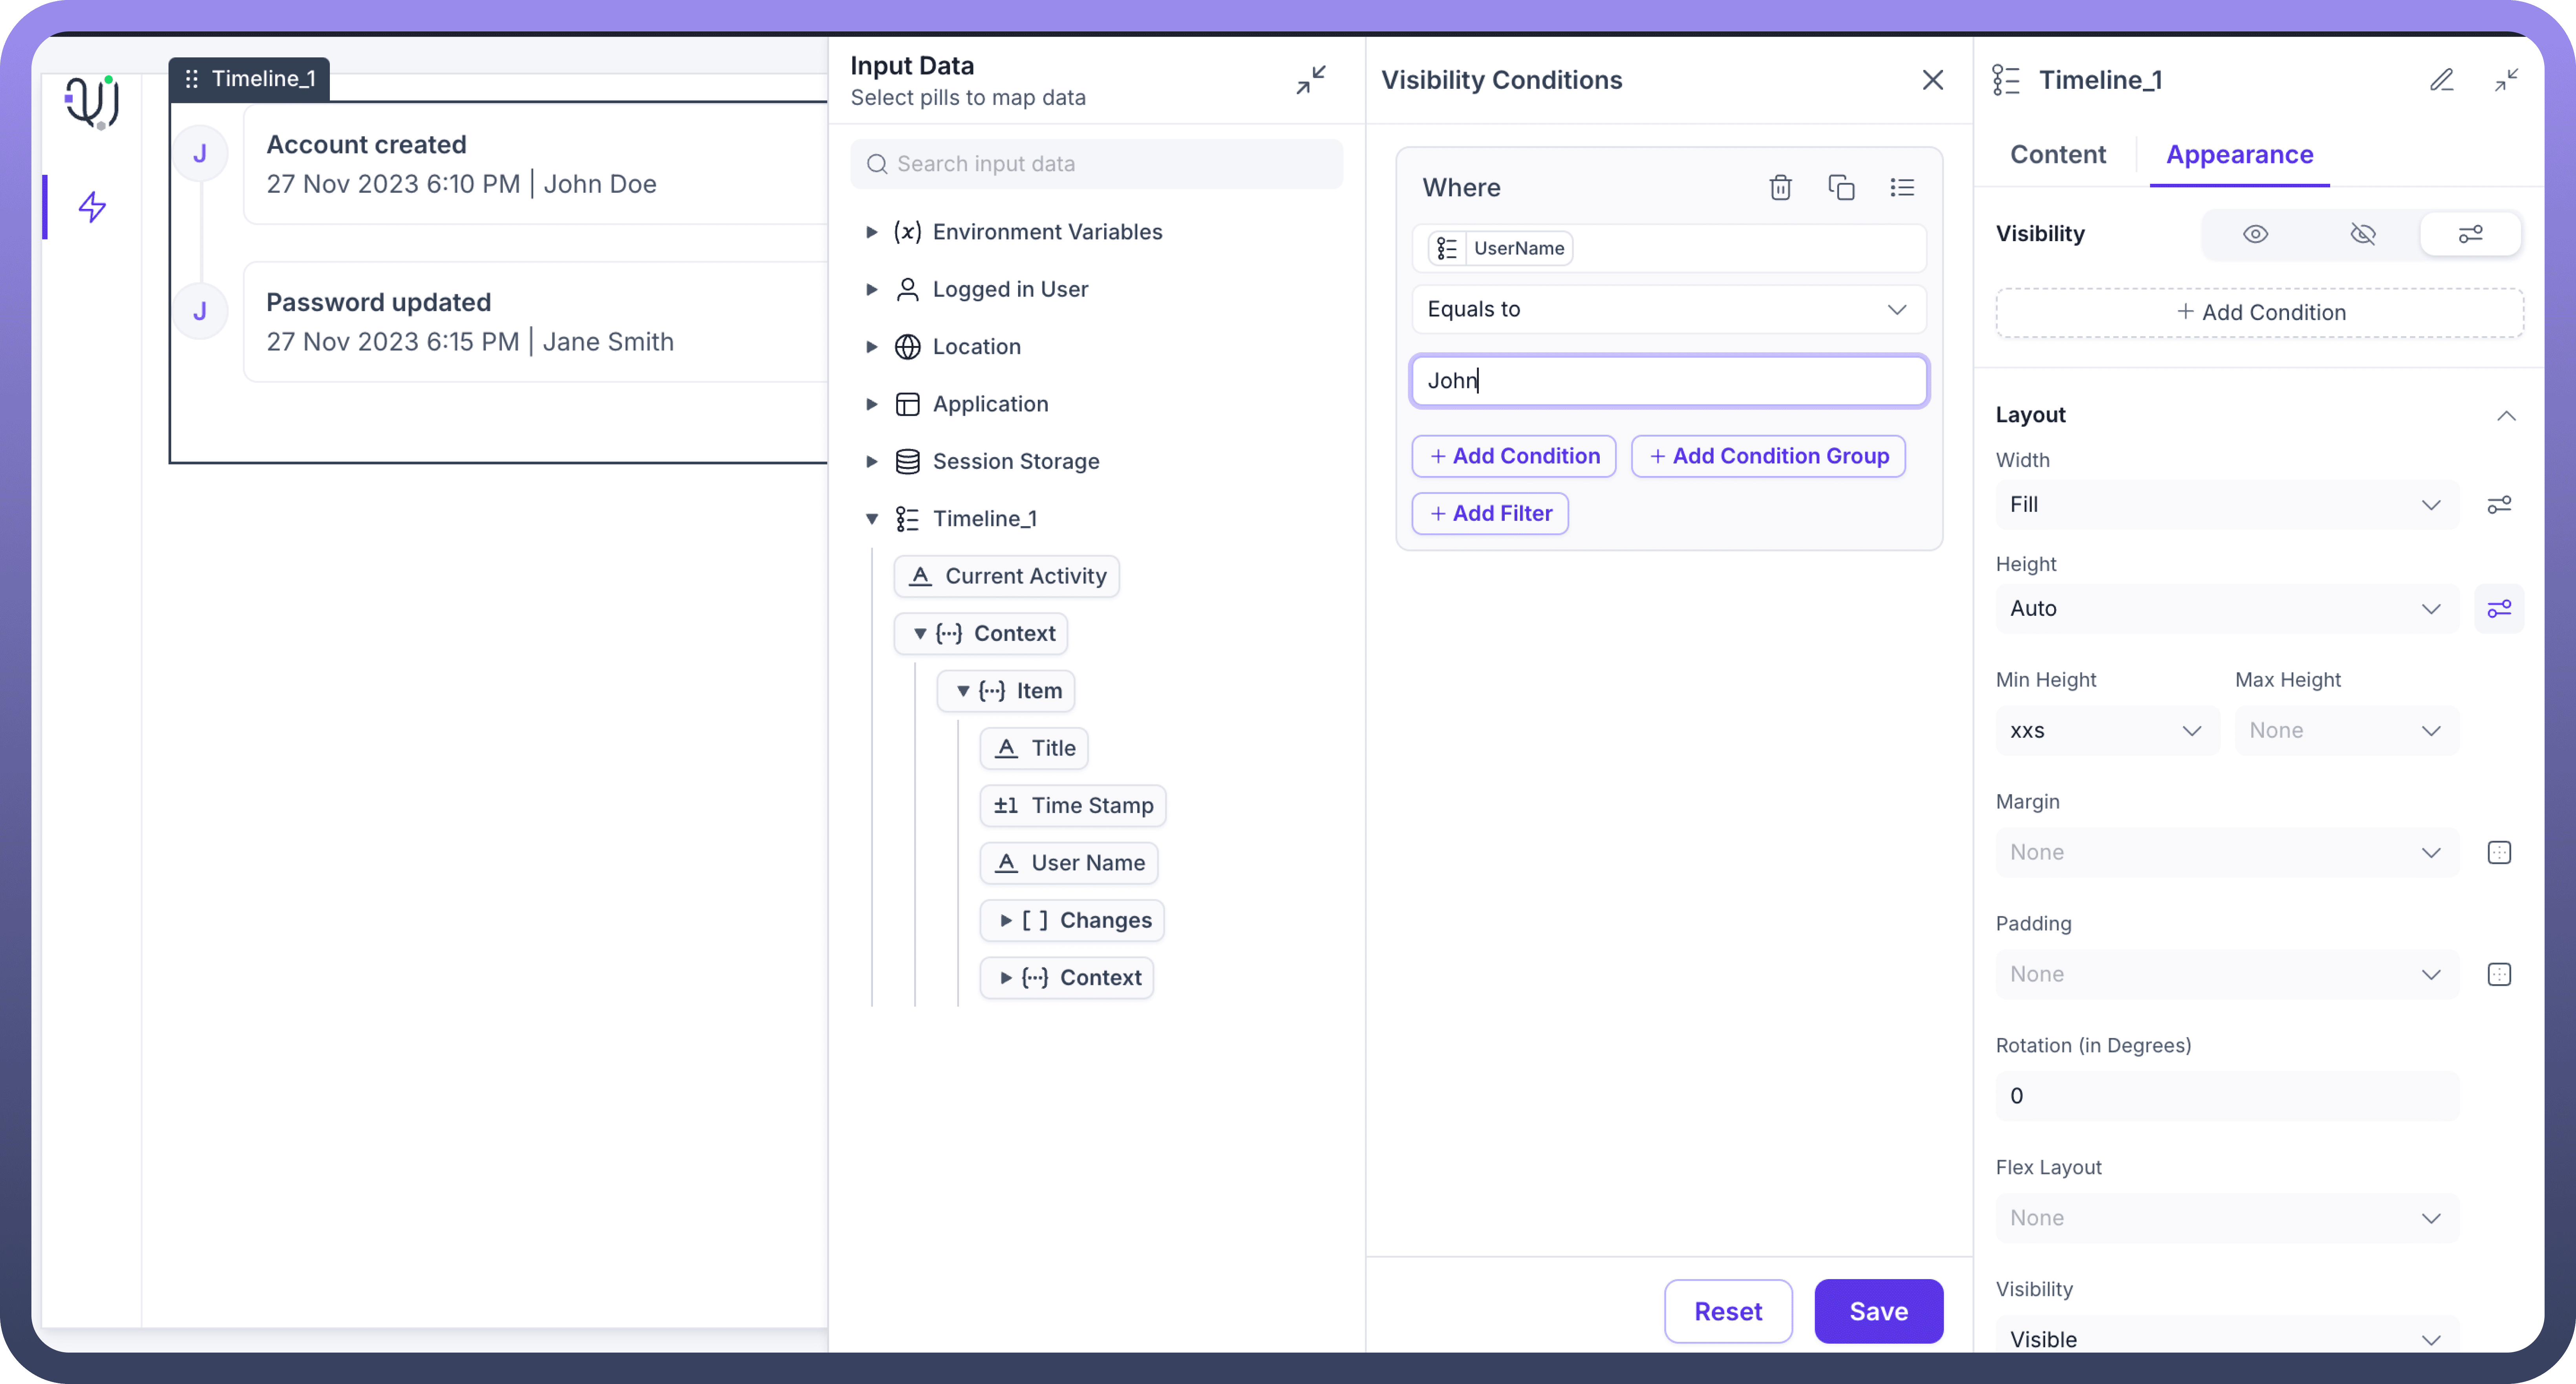Select the User Name data pill
2576x1384 pixels.
[x=1068, y=862]
